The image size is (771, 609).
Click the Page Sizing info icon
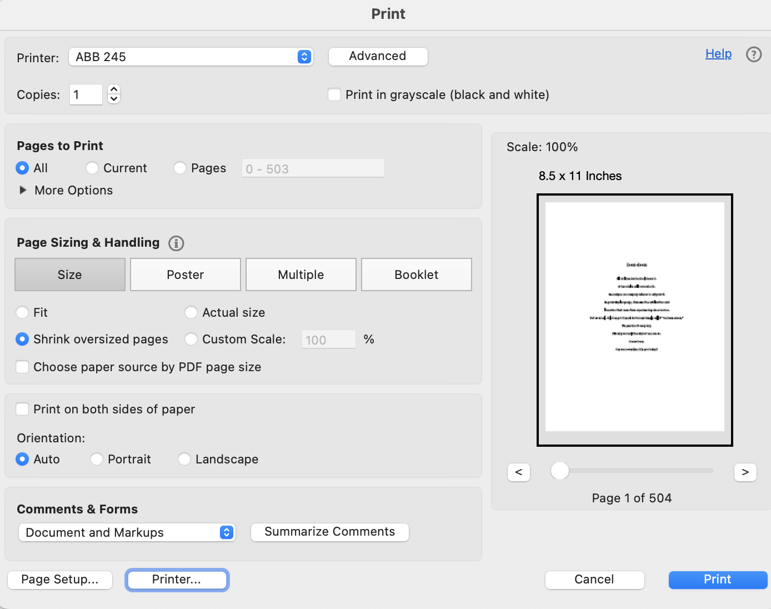pos(176,243)
